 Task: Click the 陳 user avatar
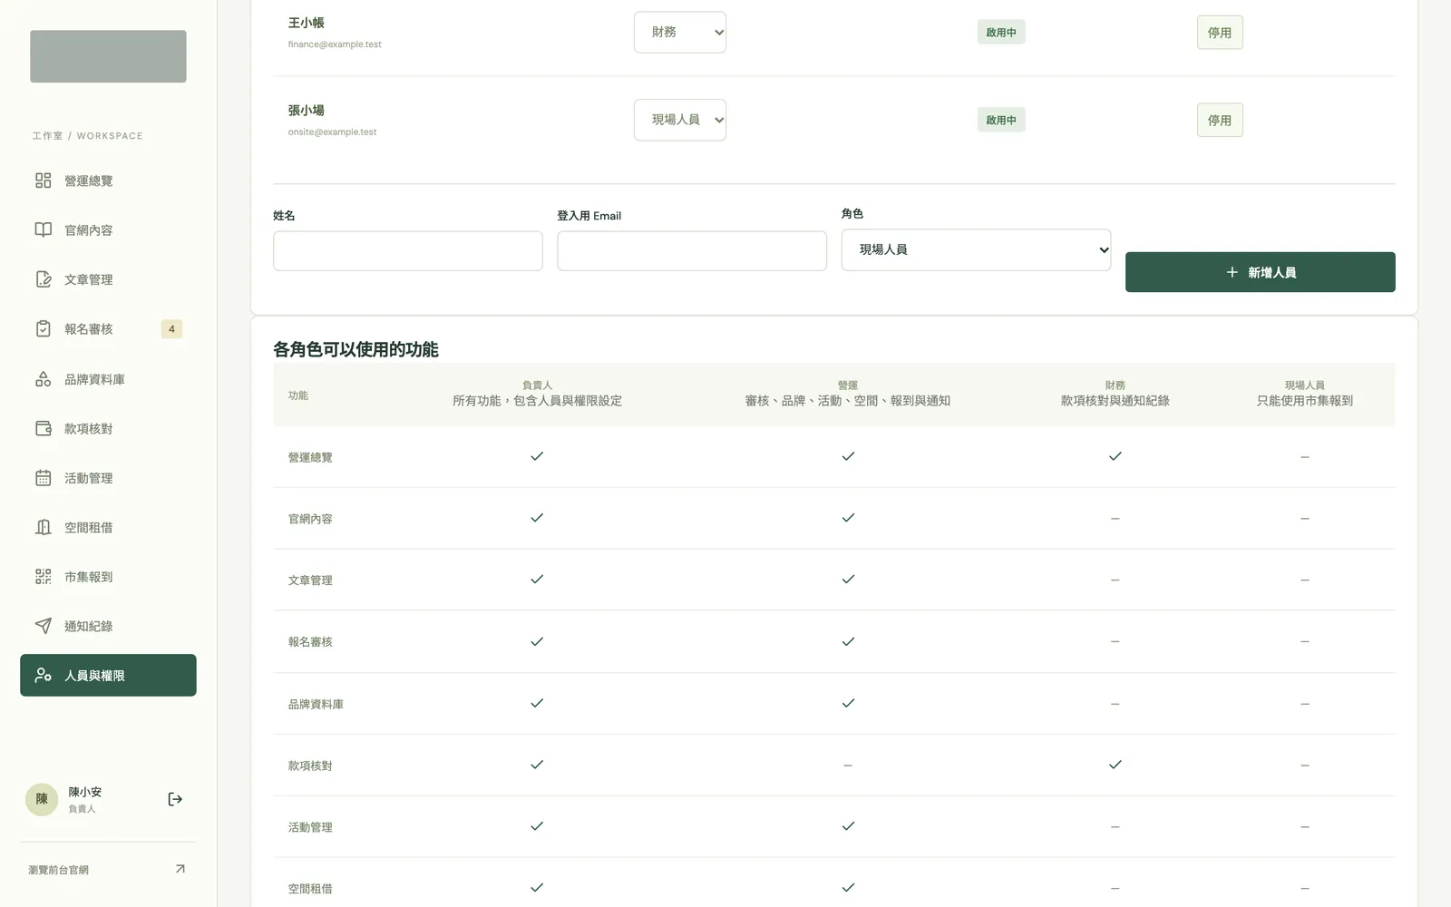[42, 799]
